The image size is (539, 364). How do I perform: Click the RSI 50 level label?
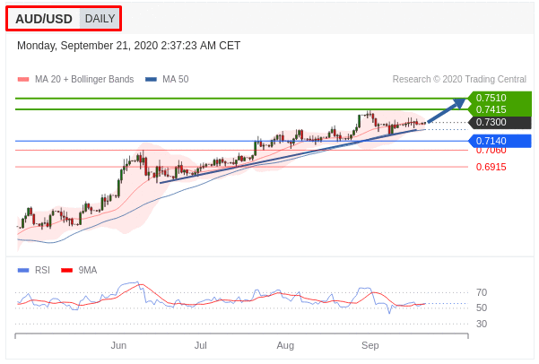pyautogui.click(x=482, y=308)
